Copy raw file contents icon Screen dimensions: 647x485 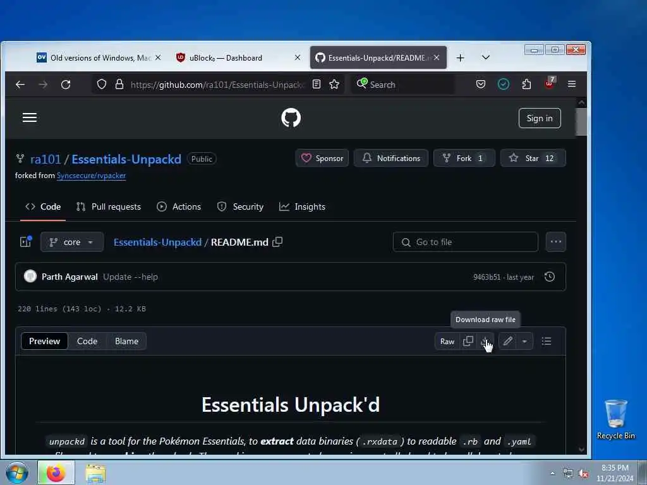click(x=468, y=342)
